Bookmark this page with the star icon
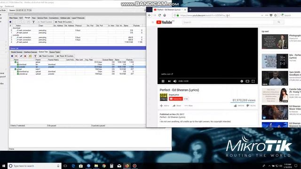Image resolution: width=301 pixels, height=169 pixels. click(x=276, y=15)
